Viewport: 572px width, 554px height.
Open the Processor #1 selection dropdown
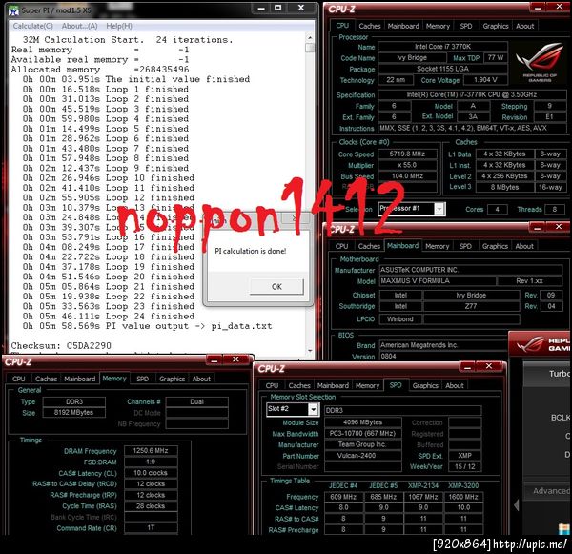439,209
